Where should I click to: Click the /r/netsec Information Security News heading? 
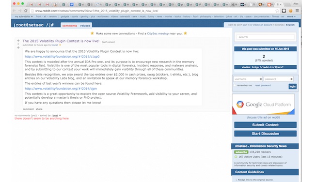261,146
